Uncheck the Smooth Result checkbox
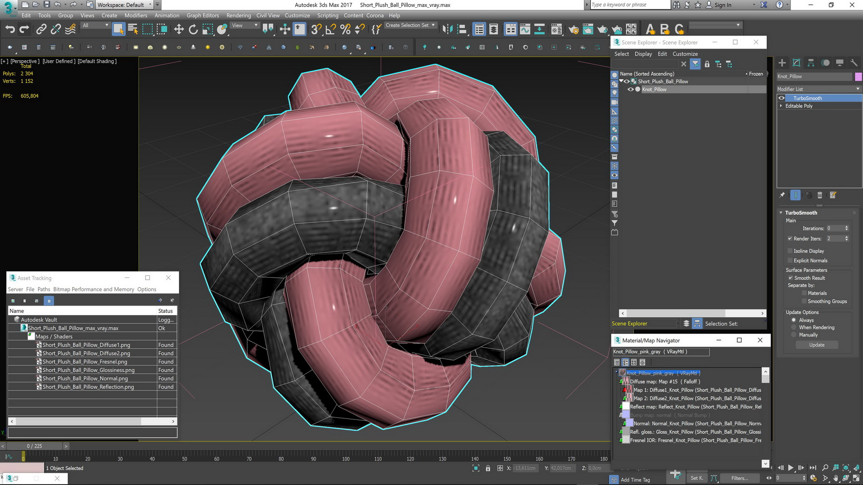This screenshot has width=863, height=485. coord(790,278)
